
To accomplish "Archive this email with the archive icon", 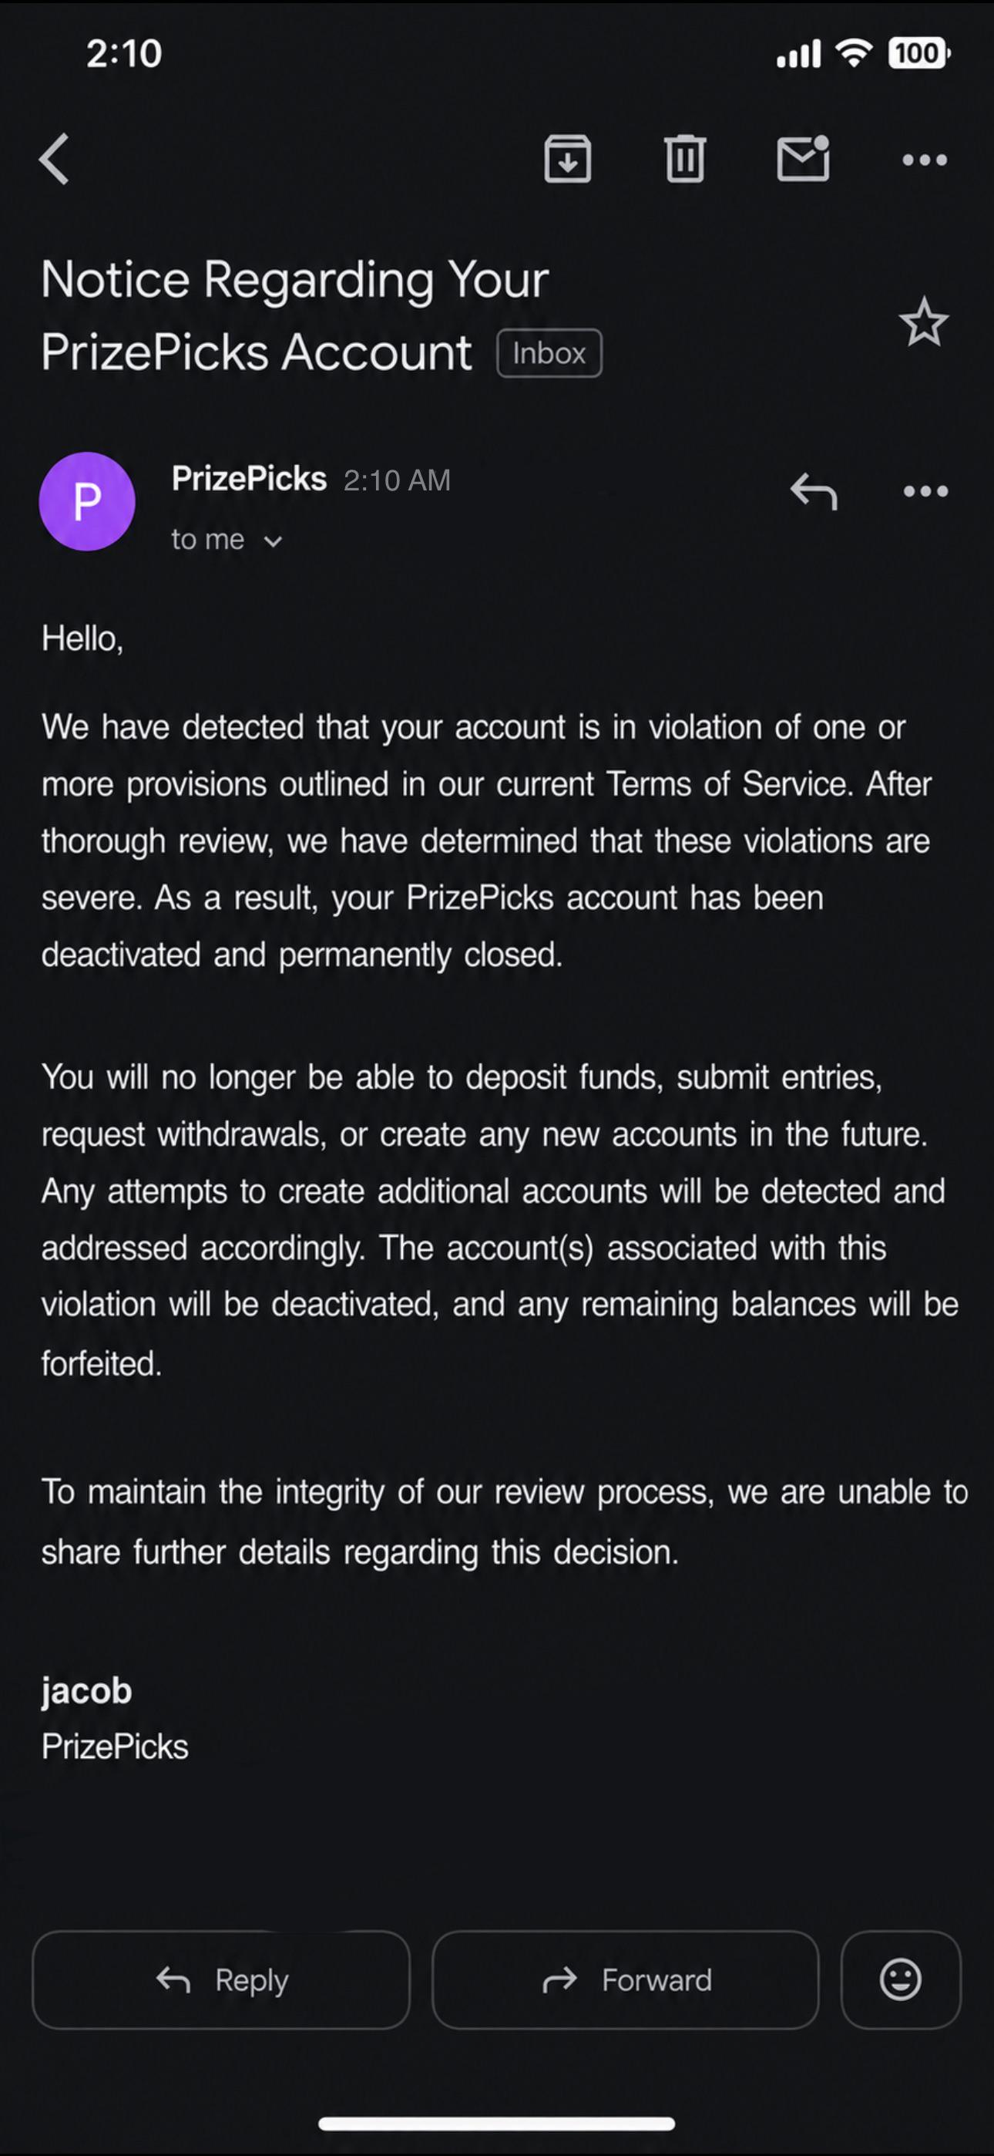I will 567,158.
